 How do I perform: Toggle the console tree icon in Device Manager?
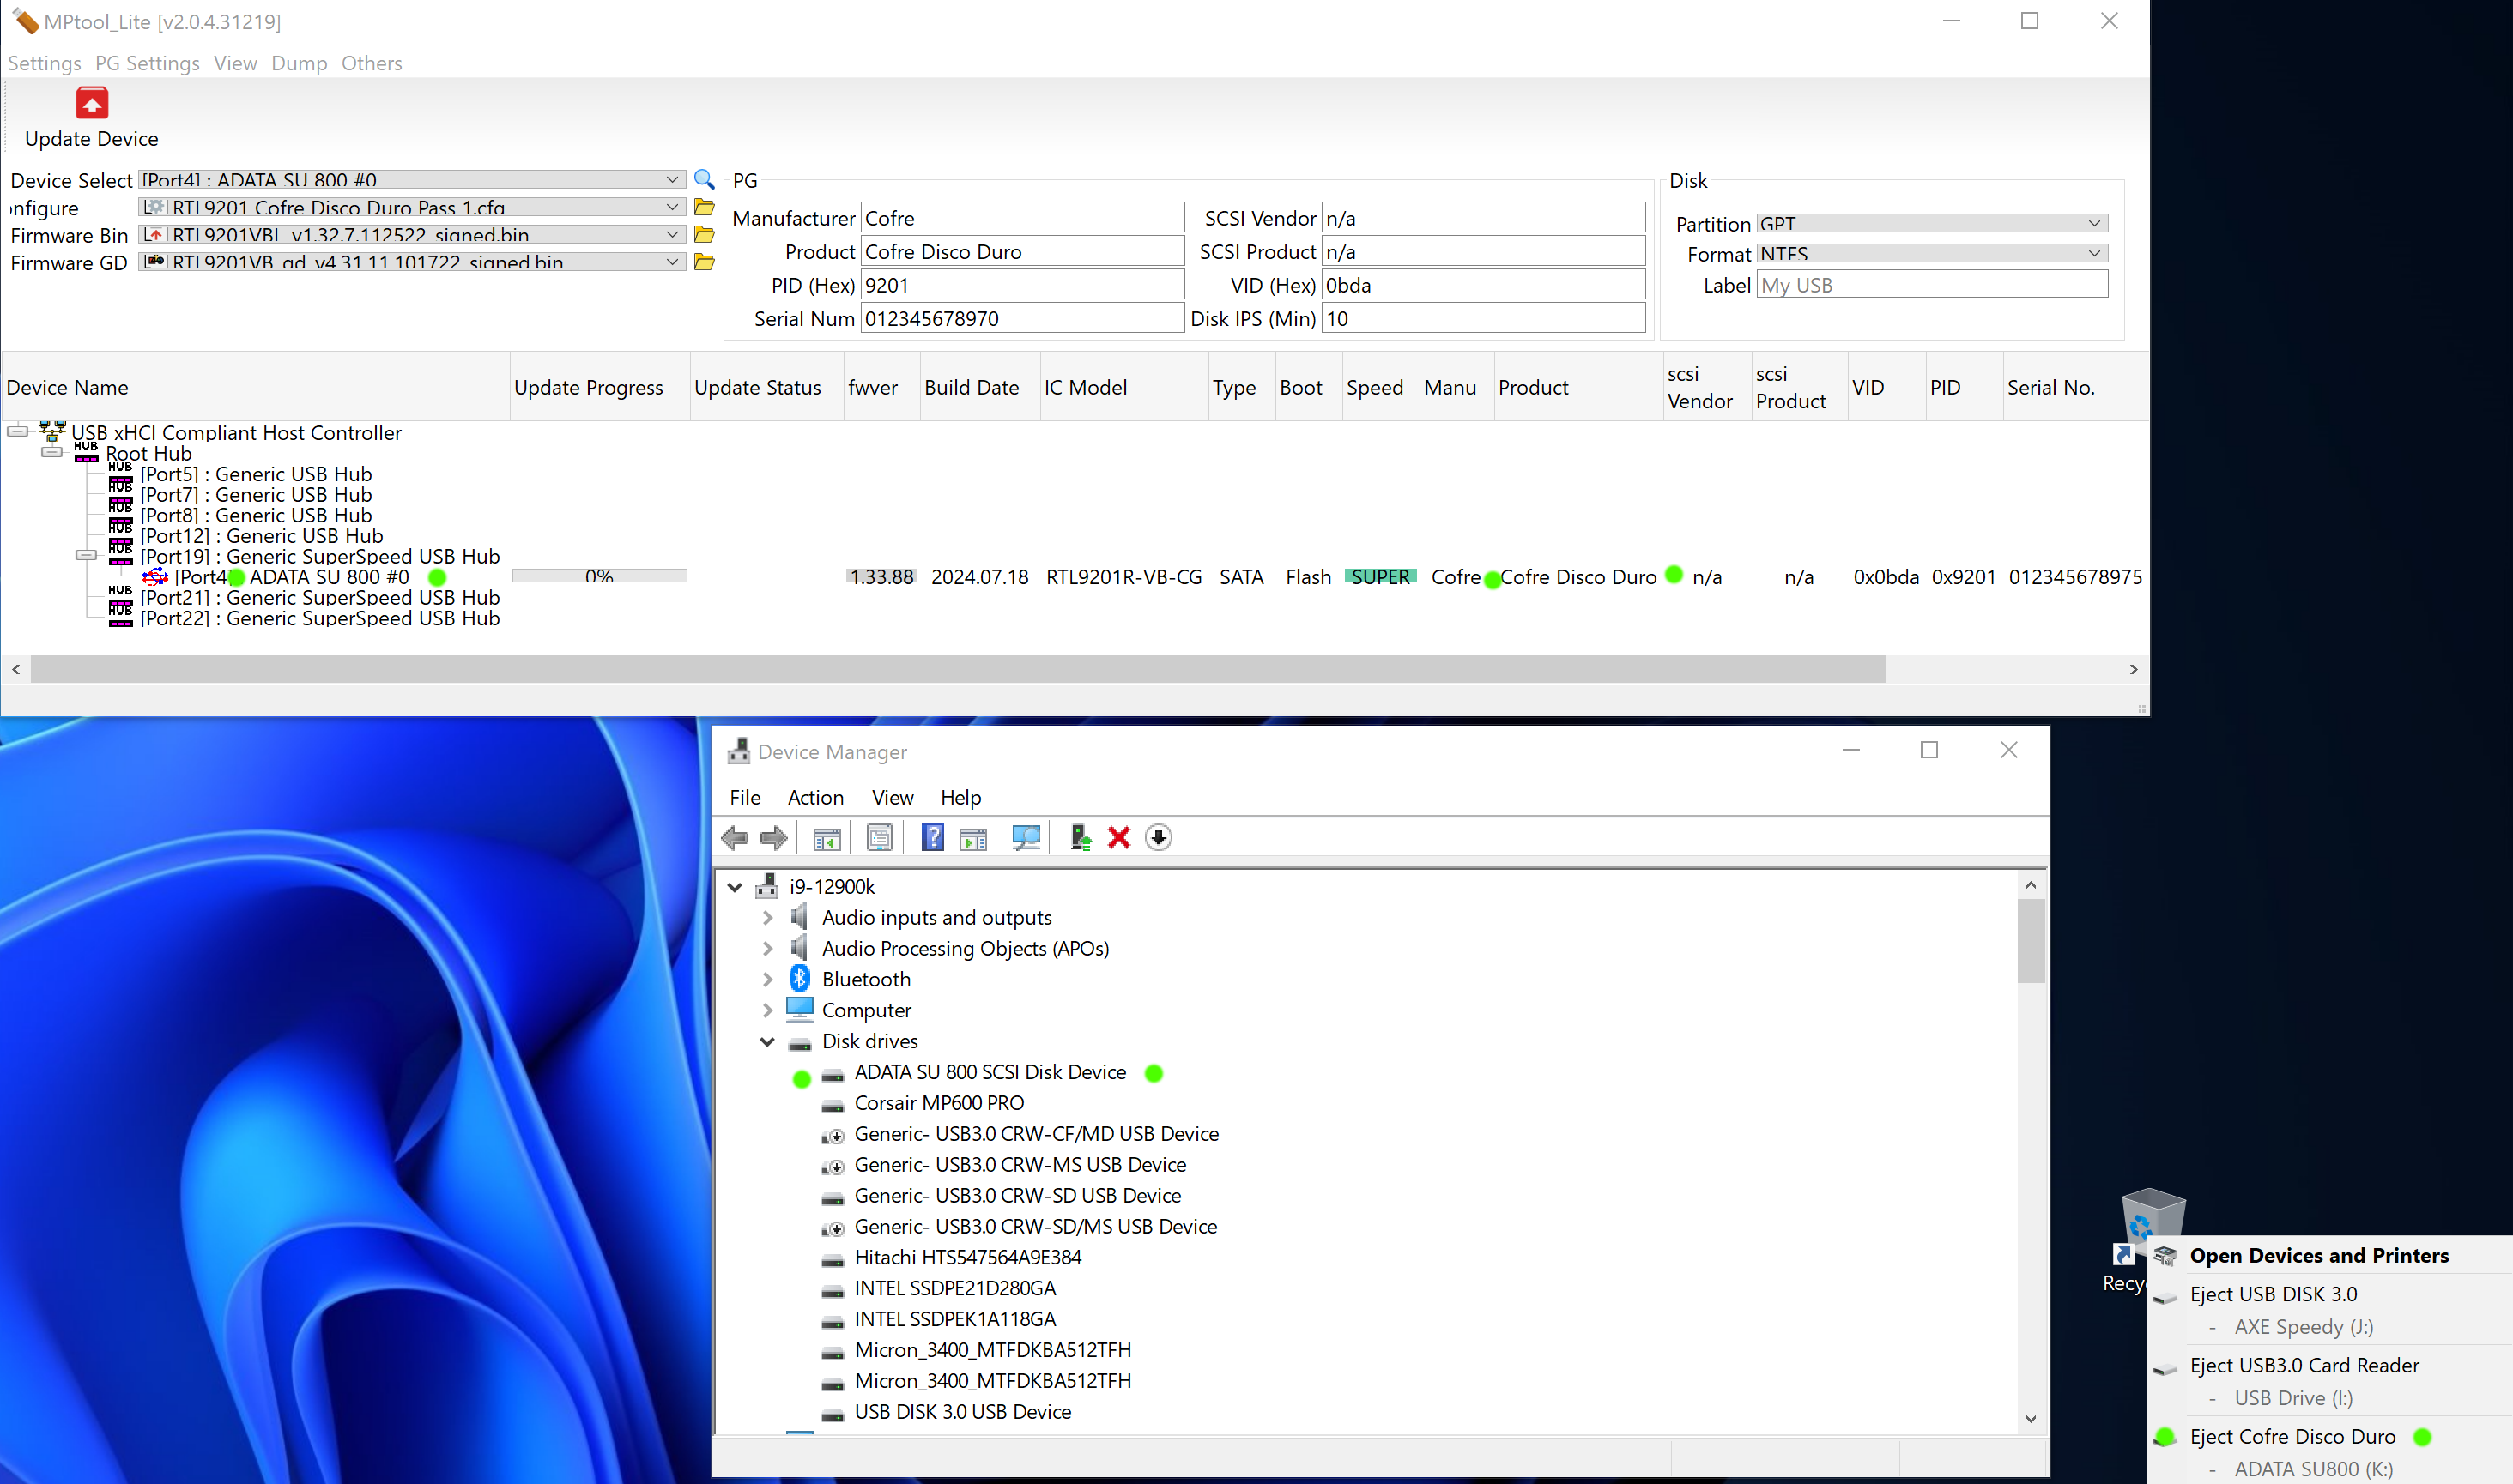coord(827,838)
